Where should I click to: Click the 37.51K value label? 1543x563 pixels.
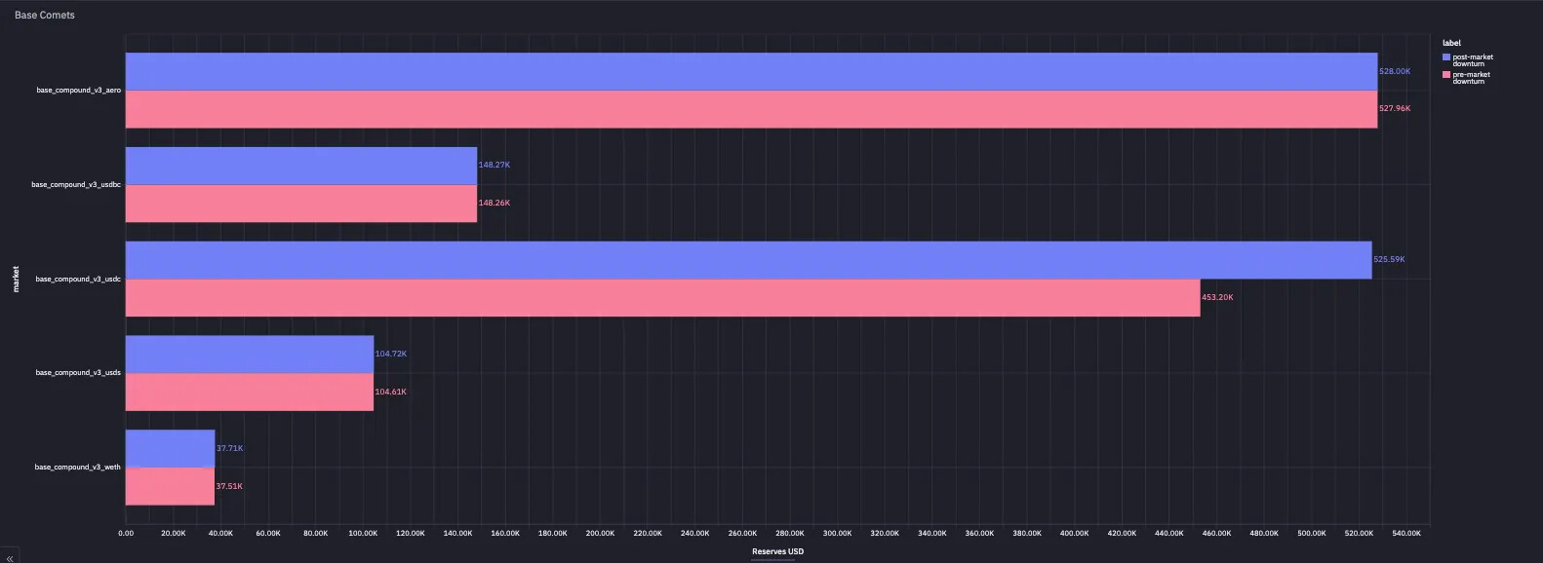(230, 487)
